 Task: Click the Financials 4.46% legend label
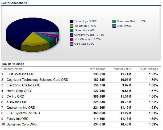85,30
